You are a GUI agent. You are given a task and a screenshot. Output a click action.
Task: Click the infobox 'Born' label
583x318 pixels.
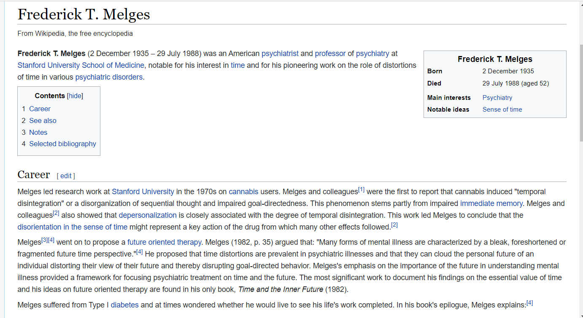pyautogui.click(x=435, y=71)
